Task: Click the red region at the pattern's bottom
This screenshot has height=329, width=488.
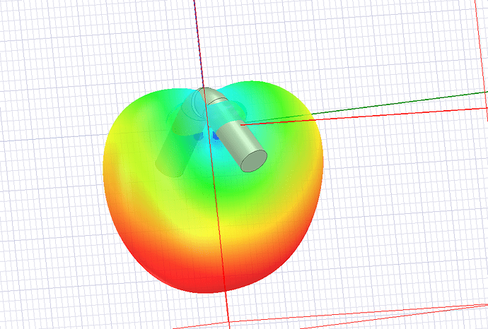Action: (212, 275)
